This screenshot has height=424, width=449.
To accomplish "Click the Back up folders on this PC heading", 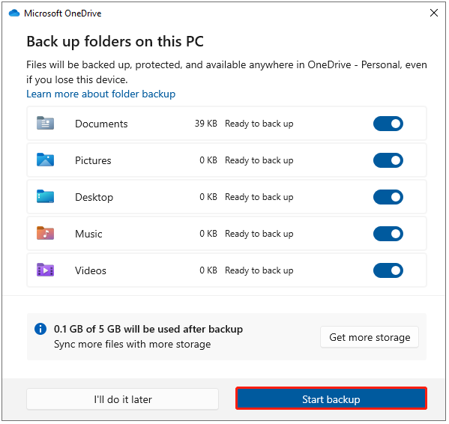I will click(x=115, y=42).
